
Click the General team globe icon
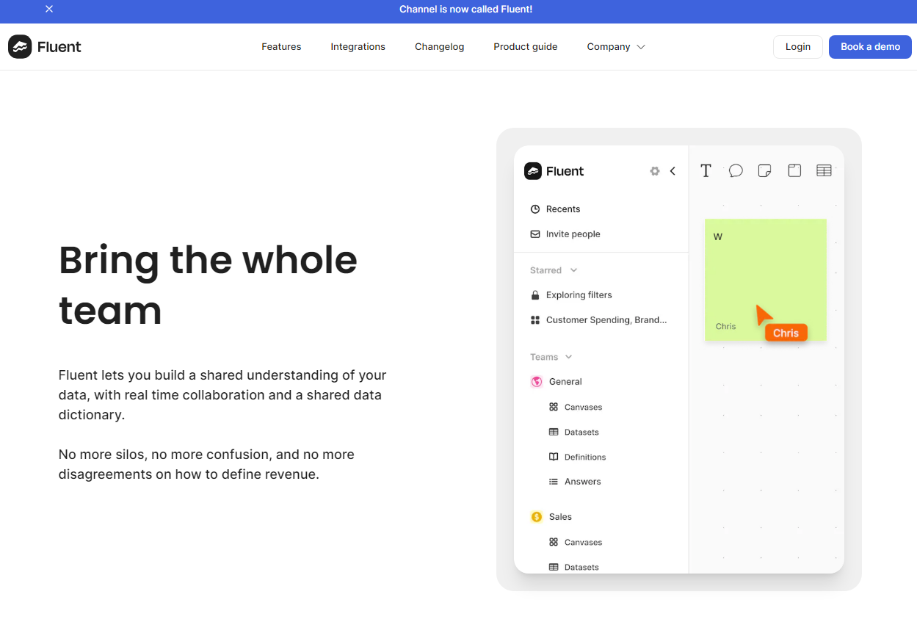click(537, 382)
